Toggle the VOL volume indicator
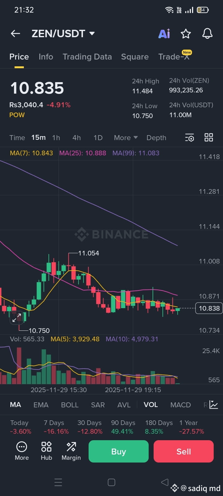This screenshot has height=496, width=223. [x=151, y=405]
